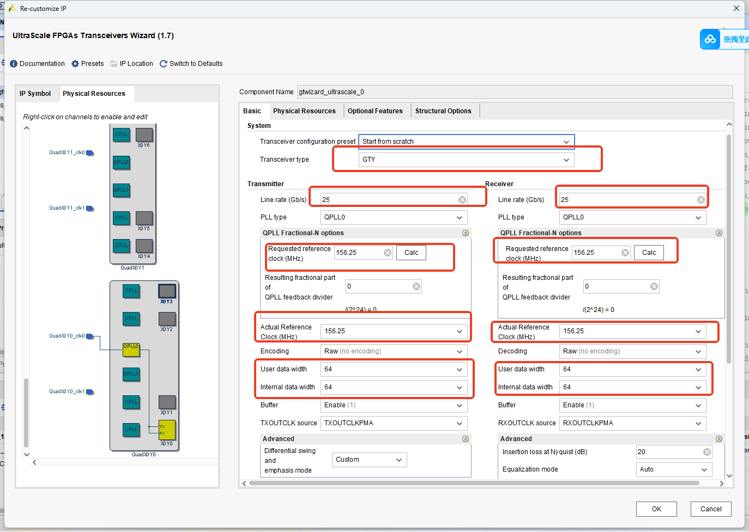This screenshot has width=749, height=532.
Task: Open the Transceiver type GTY dropdown
Action: coord(467,160)
